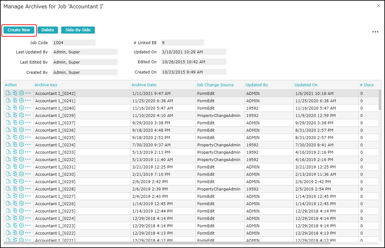
Task: Click gear settings icon for Accountant I_[0224]
Action: [21, 218]
